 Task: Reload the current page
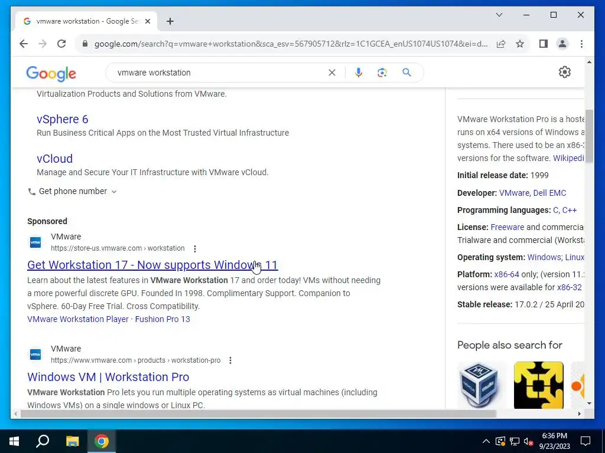(61, 44)
